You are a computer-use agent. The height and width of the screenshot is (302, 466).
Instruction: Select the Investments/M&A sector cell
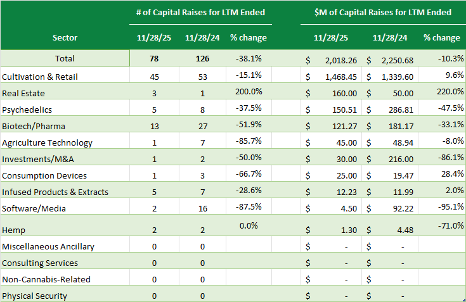[36, 159]
